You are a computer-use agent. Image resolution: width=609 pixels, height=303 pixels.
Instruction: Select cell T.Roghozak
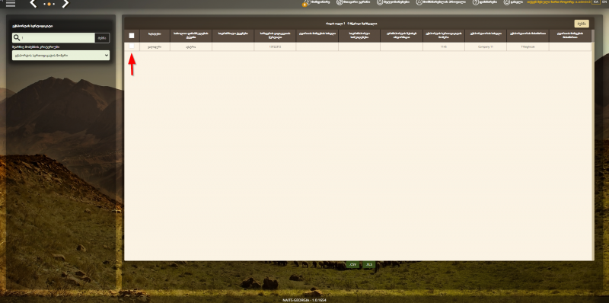point(528,46)
